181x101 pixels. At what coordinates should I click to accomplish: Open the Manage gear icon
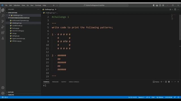pyautogui.click(x=3, y=93)
